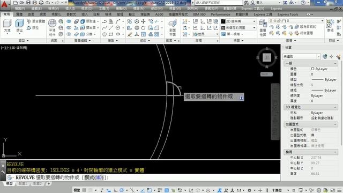Expand the 修改 panel flyout
The width and height of the screenshot is (343, 193).
tap(145, 41)
